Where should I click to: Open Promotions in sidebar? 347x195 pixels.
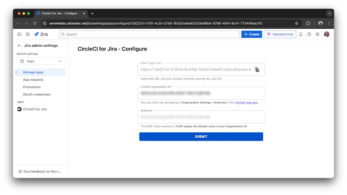(x=31, y=87)
